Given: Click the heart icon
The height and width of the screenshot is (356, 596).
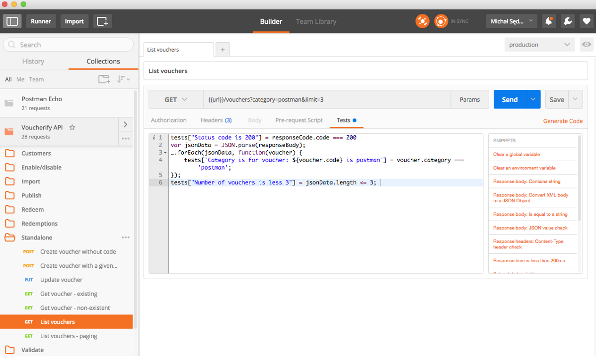Looking at the screenshot, I should (x=587, y=21).
